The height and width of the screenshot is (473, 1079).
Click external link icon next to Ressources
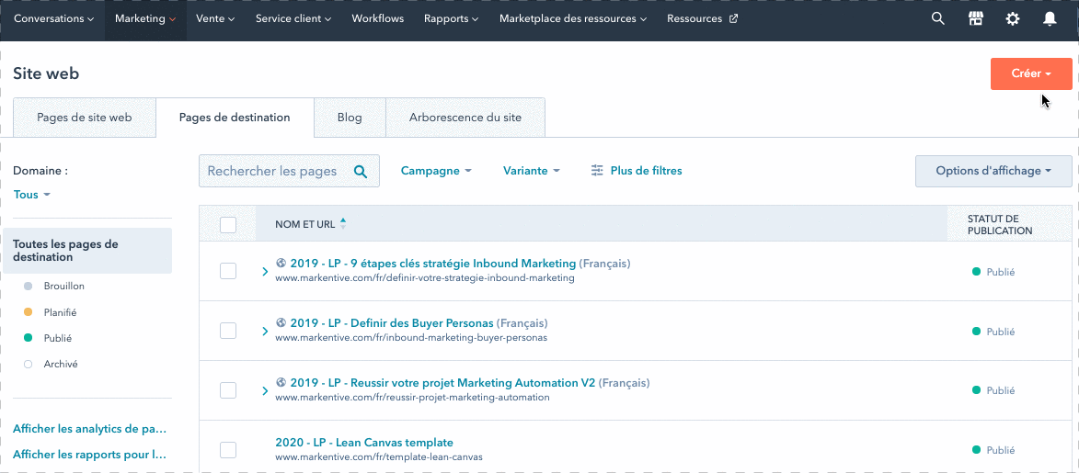tap(733, 19)
